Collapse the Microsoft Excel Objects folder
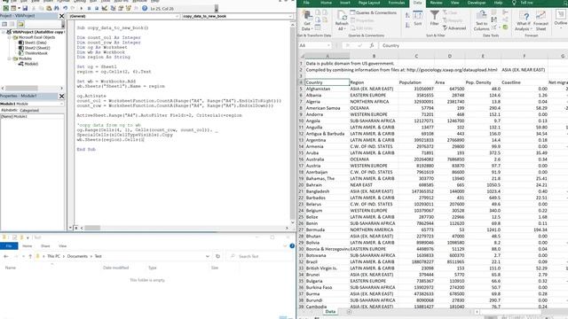The height and width of the screenshot is (319, 568). 10,37
